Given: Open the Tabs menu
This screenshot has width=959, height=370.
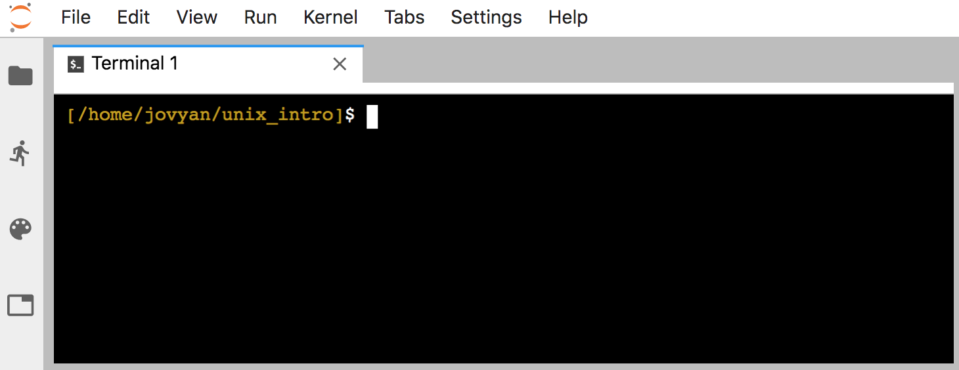Looking at the screenshot, I should click(x=404, y=17).
